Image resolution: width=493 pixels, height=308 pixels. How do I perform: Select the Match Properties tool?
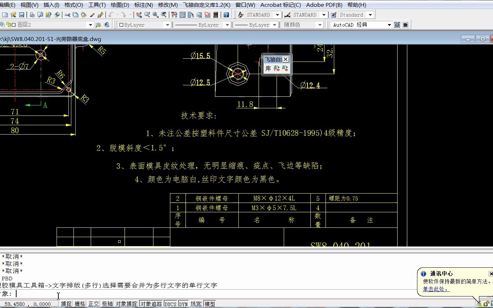click(91, 14)
